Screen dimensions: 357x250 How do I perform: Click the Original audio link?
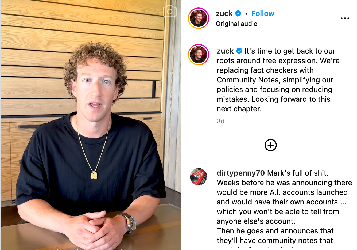(236, 24)
